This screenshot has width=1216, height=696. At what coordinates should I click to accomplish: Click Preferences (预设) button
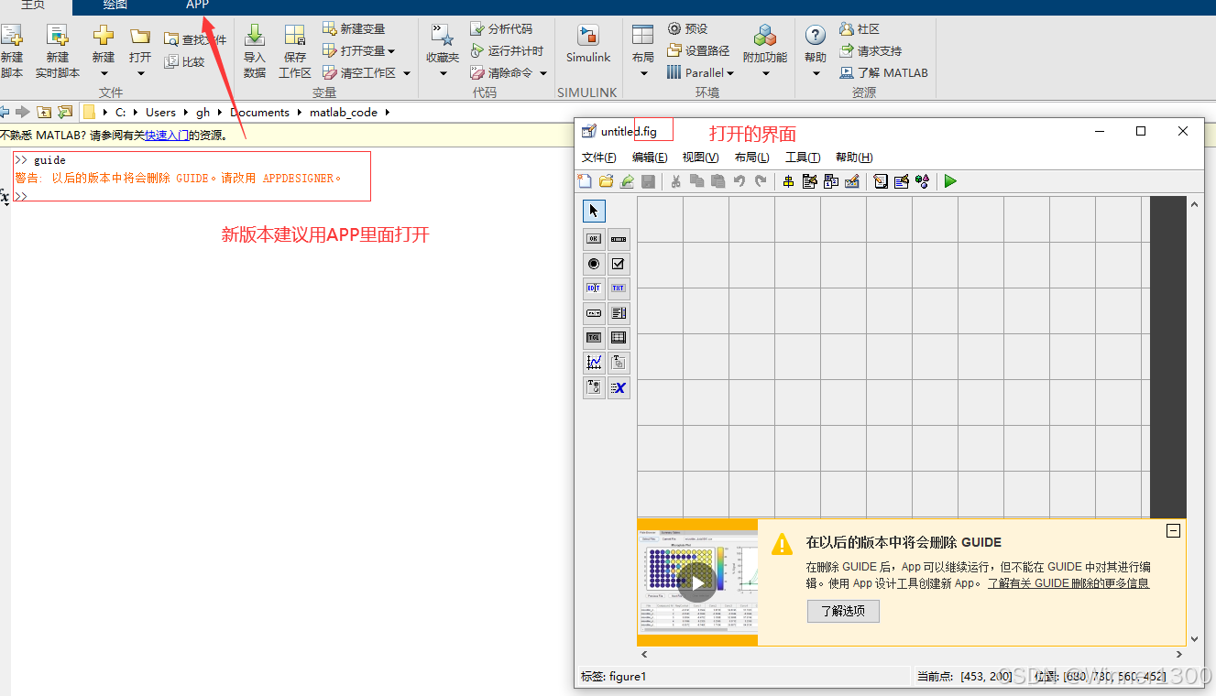[688, 29]
